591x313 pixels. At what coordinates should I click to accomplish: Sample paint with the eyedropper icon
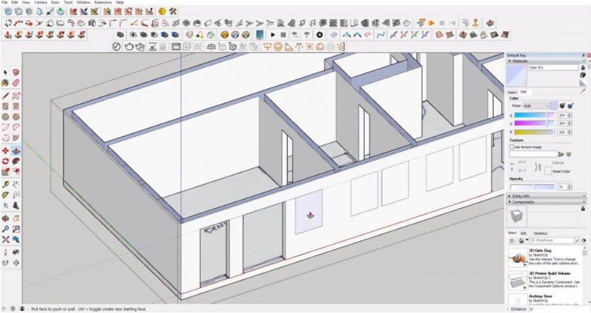click(583, 91)
